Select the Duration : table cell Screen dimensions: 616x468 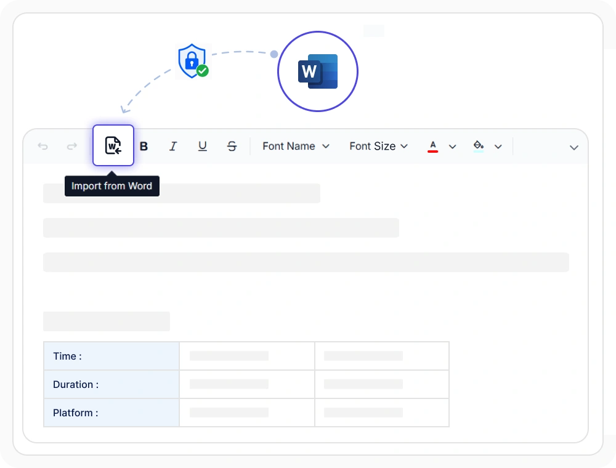111,384
